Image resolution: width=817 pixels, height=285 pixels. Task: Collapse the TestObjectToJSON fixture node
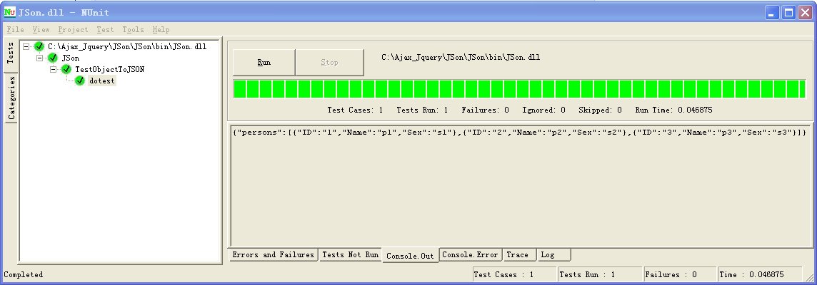click(x=54, y=69)
